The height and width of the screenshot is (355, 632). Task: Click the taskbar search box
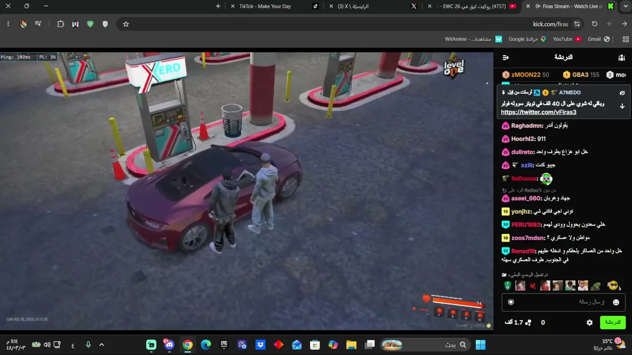(425, 345)
